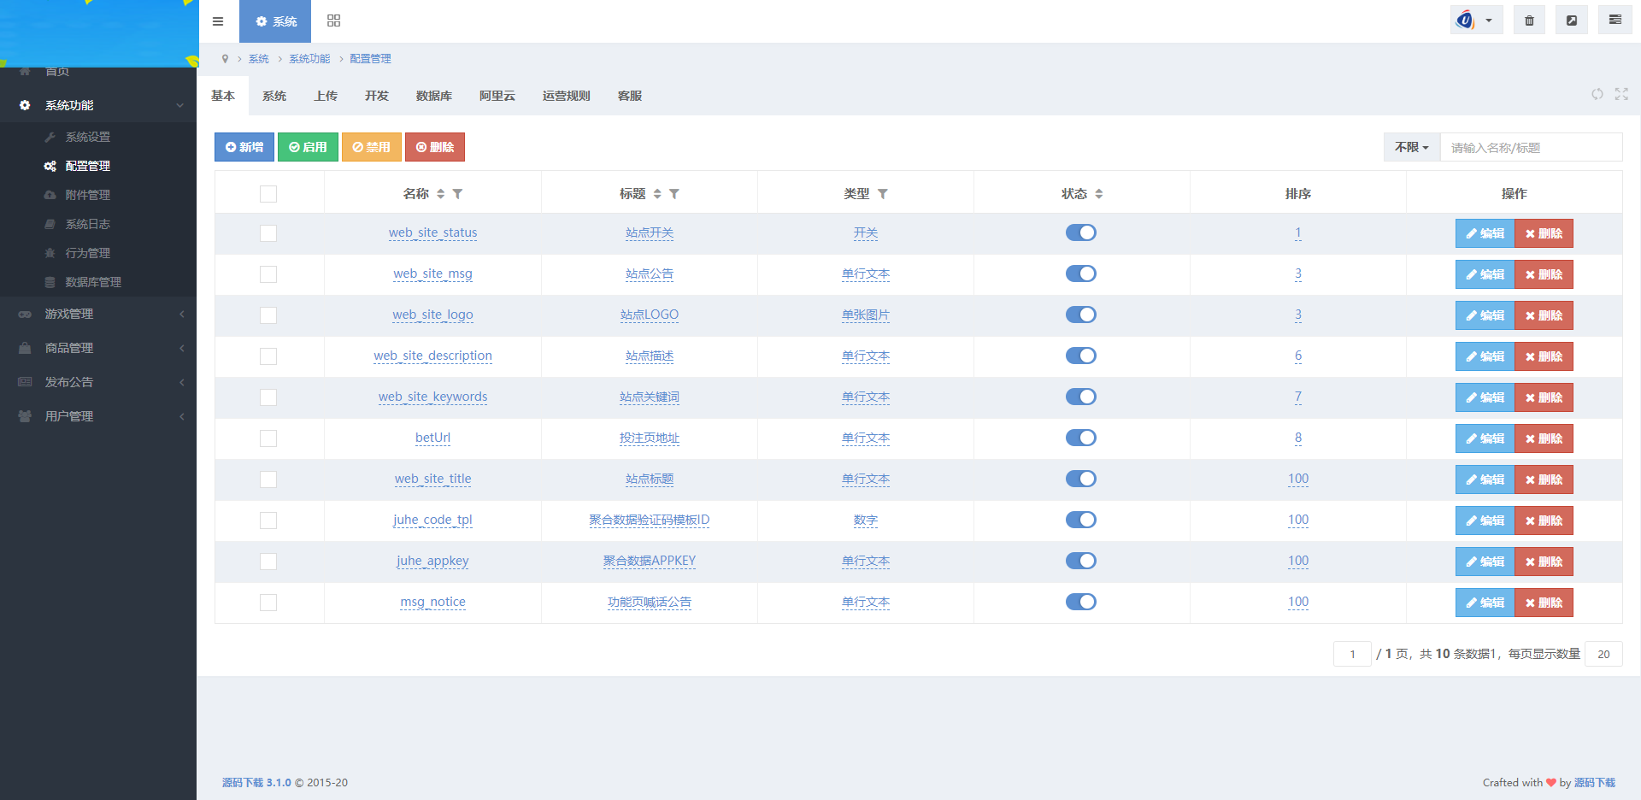Check the select-all checkbox in table header
The width and height of the screenshot is (1641, 800).
click(268, 194)
